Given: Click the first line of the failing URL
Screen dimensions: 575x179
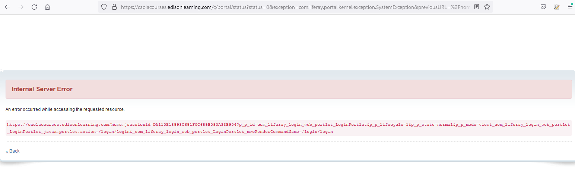Looking at the screenshot, I should 288,125.
